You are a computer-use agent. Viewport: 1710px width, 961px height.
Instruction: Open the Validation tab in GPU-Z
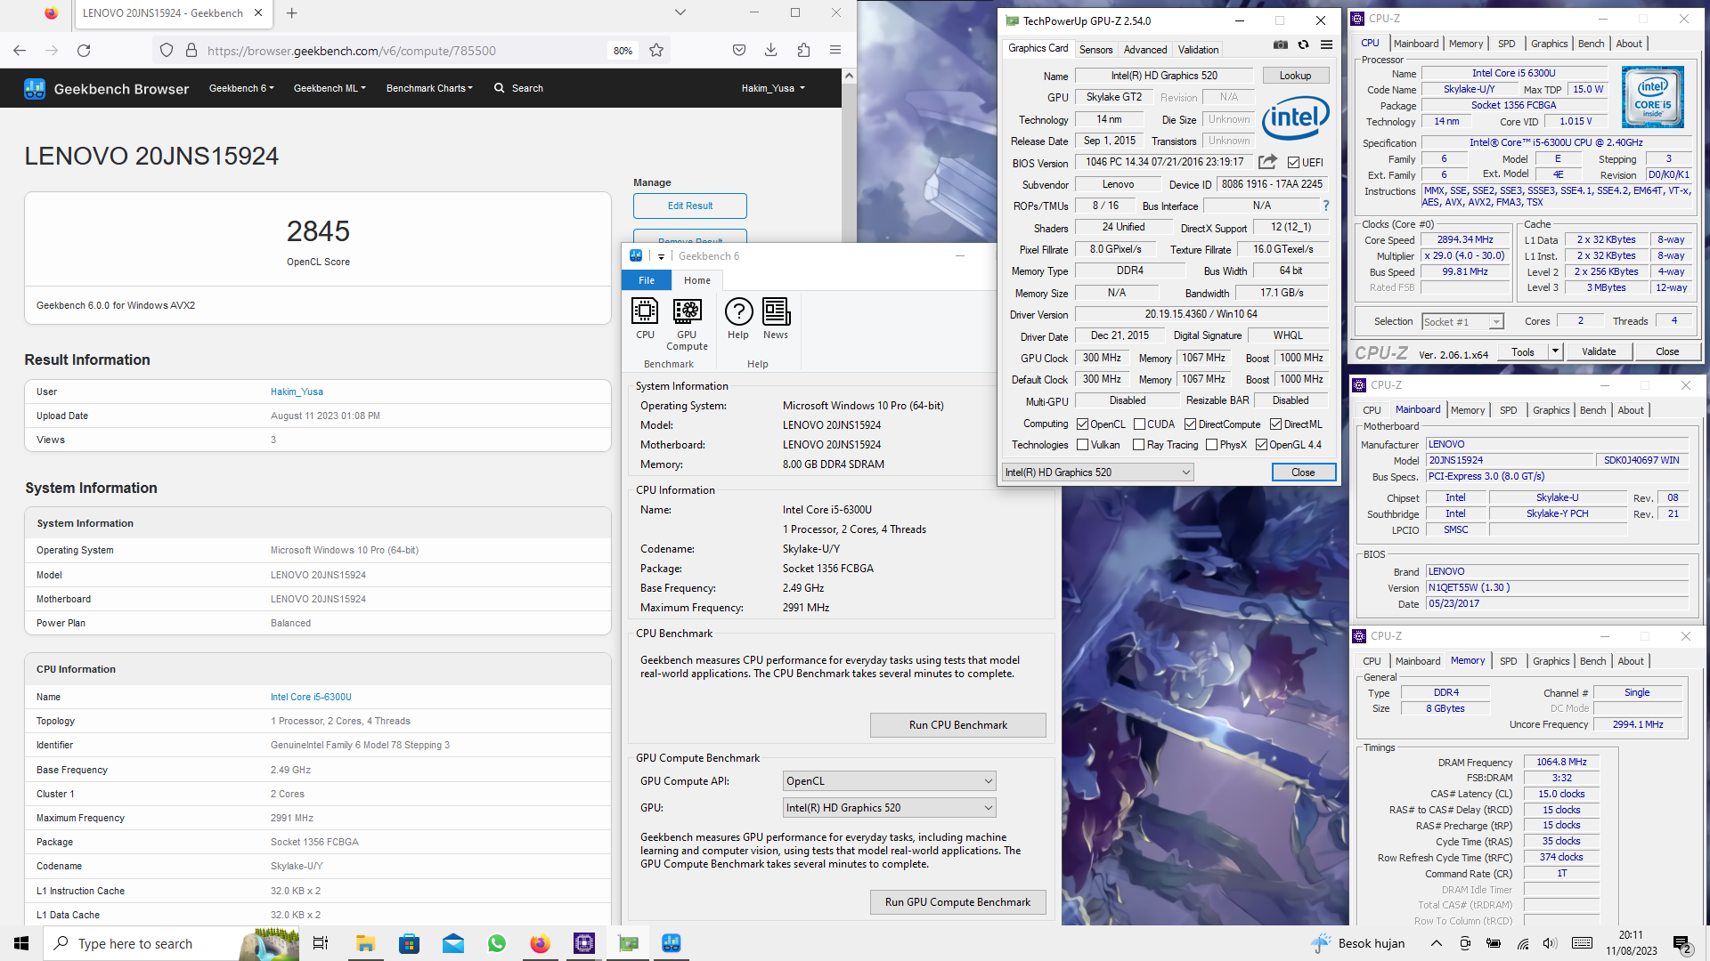[x=1198, y=50]
